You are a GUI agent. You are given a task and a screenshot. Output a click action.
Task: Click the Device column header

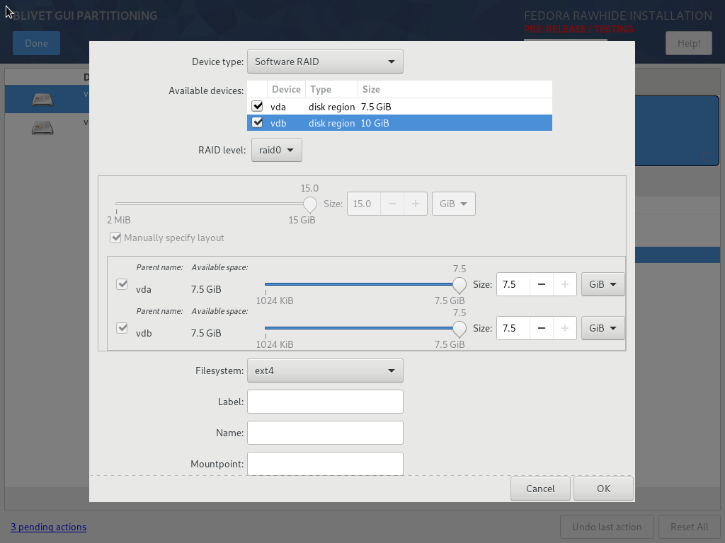286,89
